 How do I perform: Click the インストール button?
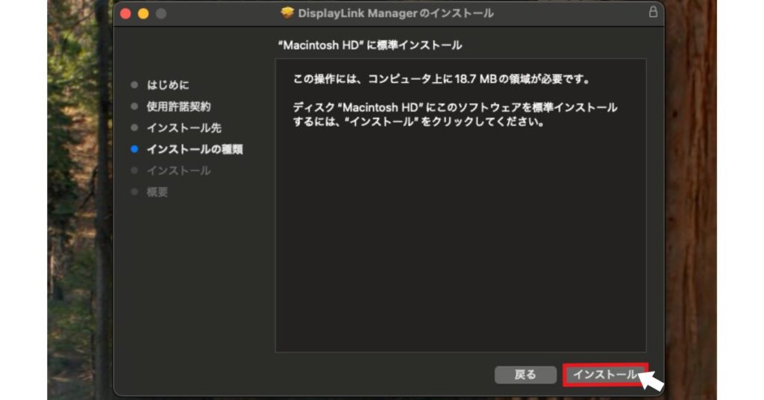pos(605,375)
